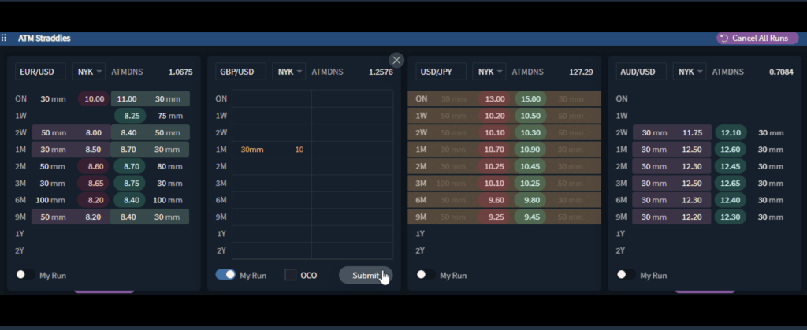Click the USD/JPY currency pair field
The height and width of the screenshot is (330, 807).
coord(441,72)
